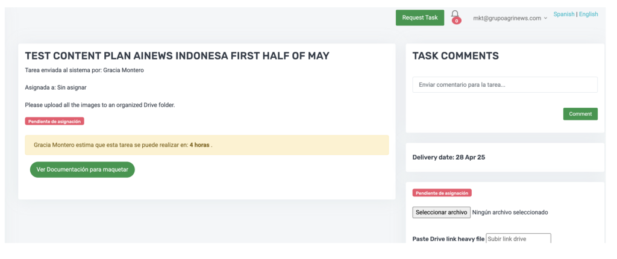617x259 pixels.
Task: Click the Delivery date 28 Apr 25 text
Action: click(448, 157)
